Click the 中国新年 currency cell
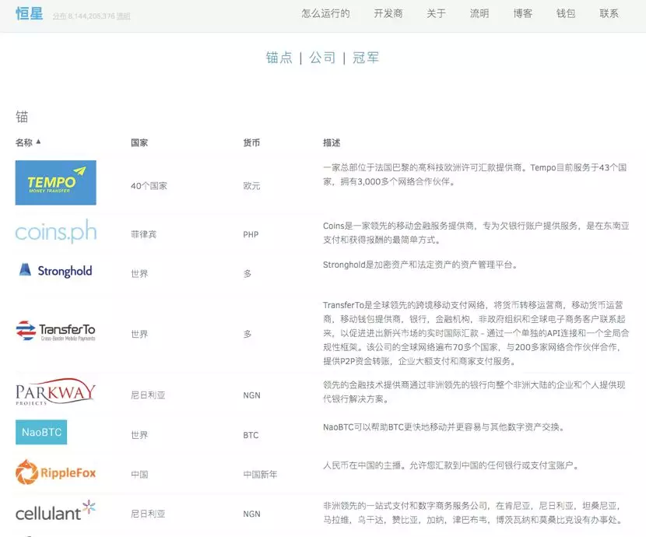This screenshot has height=537, width=646. 260,475
